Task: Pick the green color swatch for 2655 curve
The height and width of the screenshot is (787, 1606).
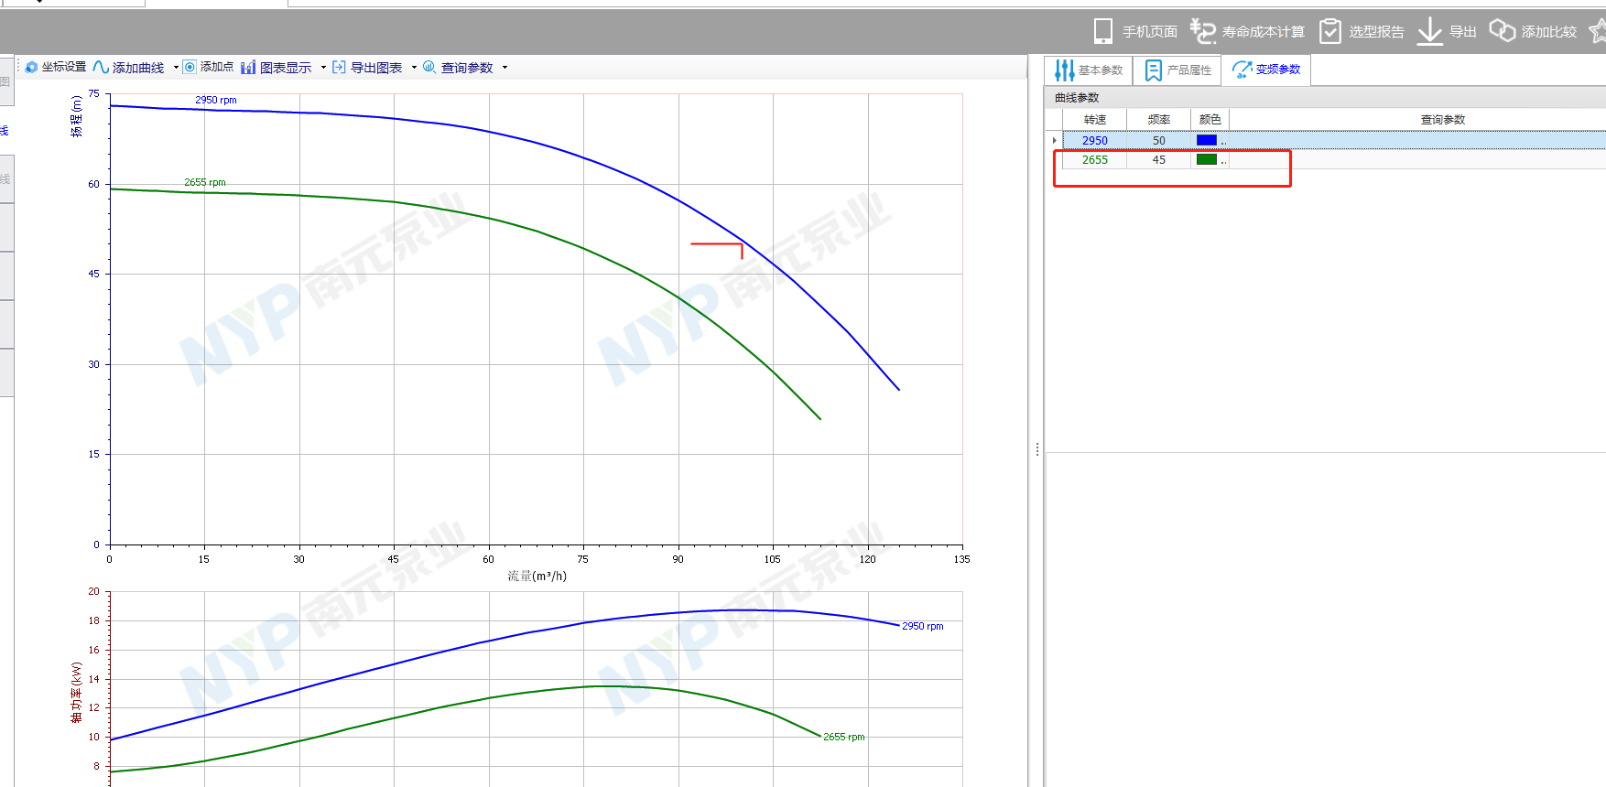Action: coord(1207,159)
